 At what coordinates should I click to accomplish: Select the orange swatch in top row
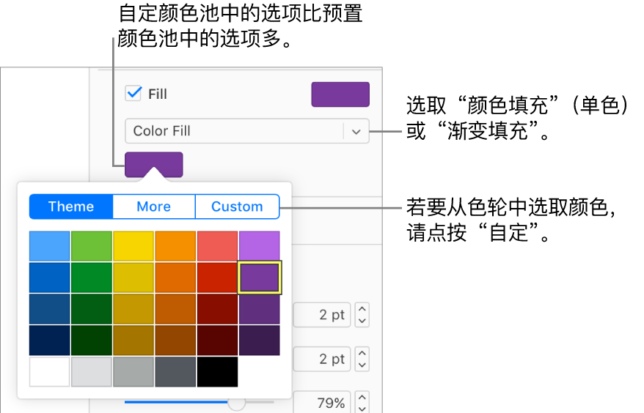click(175, 246)
